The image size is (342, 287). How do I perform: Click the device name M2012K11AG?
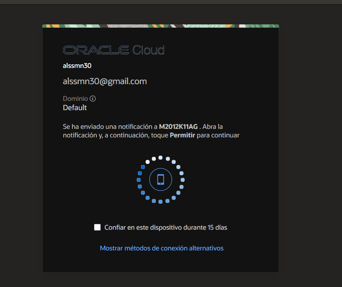point(179,126)
